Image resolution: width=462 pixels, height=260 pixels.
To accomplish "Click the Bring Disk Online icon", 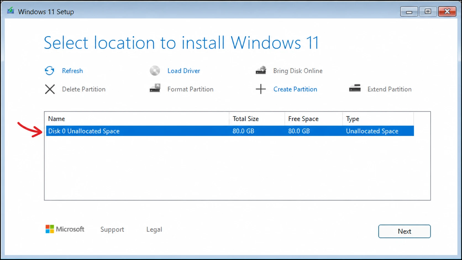I will tap(261, 70).
